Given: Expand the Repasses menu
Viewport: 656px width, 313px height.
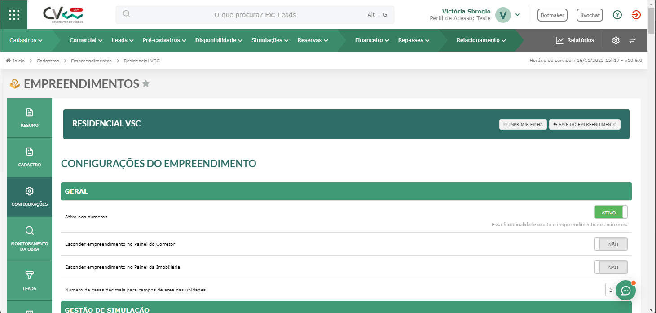Looking at the screenshot, I should pyautogui.click(x=414, y=40).
